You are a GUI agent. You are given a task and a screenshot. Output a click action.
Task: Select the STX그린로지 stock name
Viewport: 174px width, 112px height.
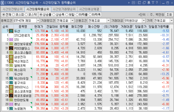(22, 35)
